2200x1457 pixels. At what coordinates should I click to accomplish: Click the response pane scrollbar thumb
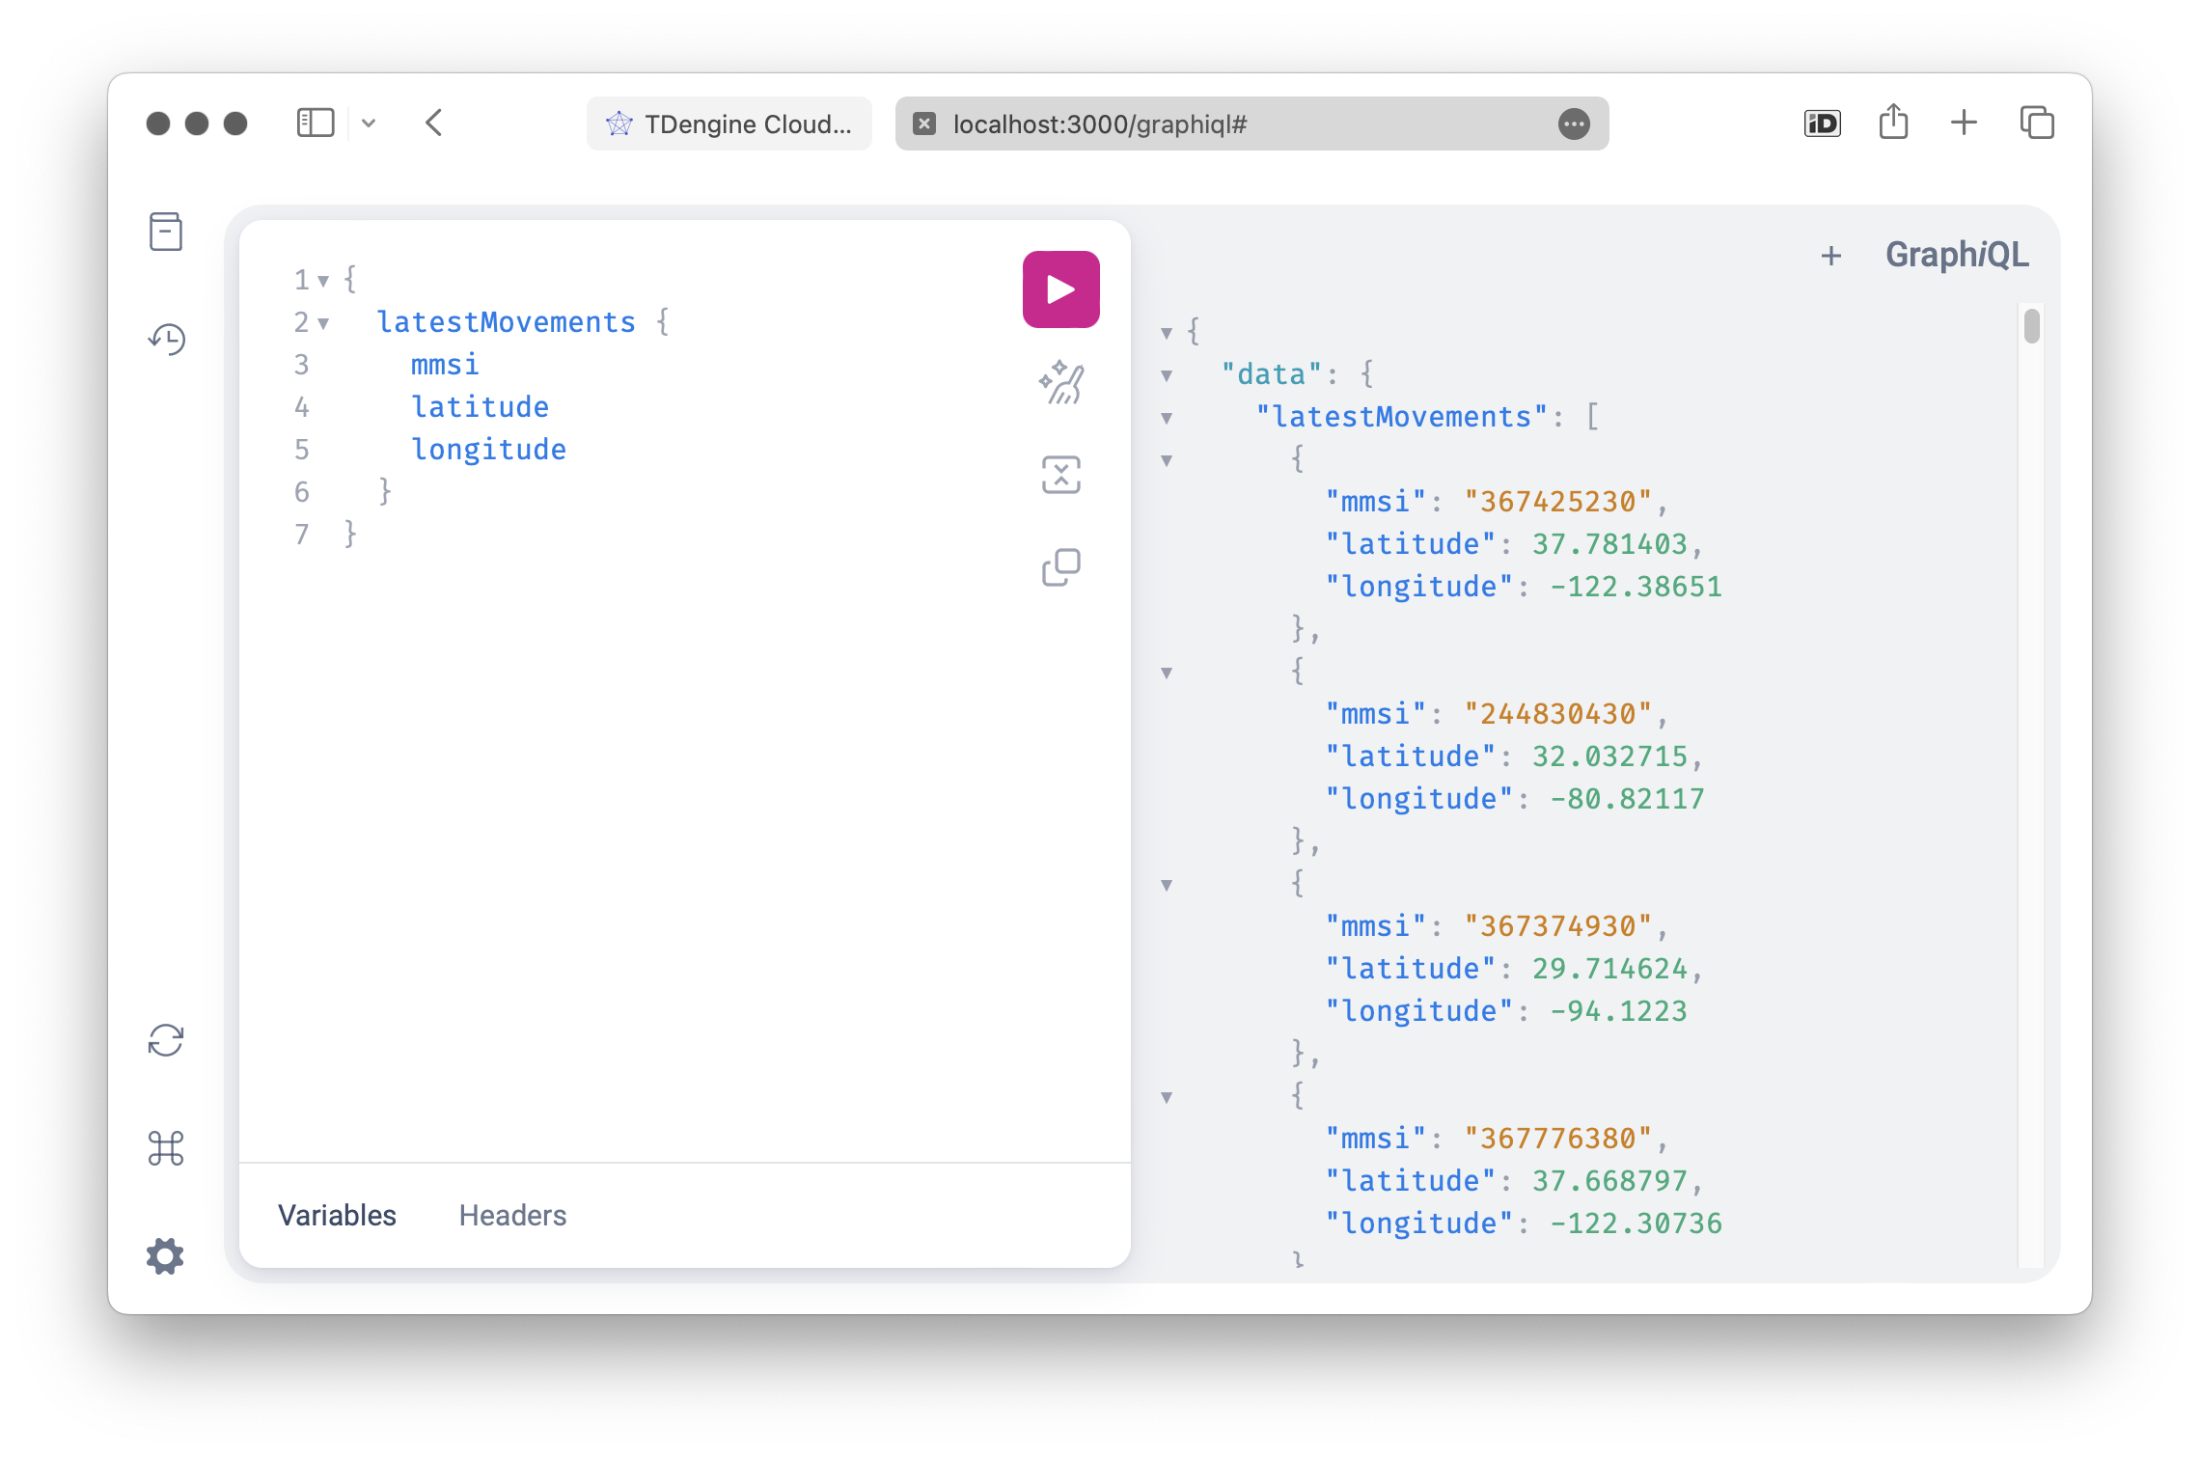2032,326
